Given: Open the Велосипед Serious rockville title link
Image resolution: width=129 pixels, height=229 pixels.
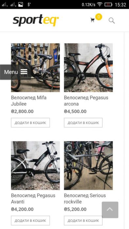Looking at the screenshot, I should point(85,199).
